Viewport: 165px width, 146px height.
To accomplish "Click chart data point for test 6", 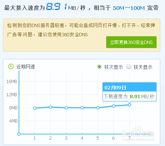I will click(x=114, y=106).
